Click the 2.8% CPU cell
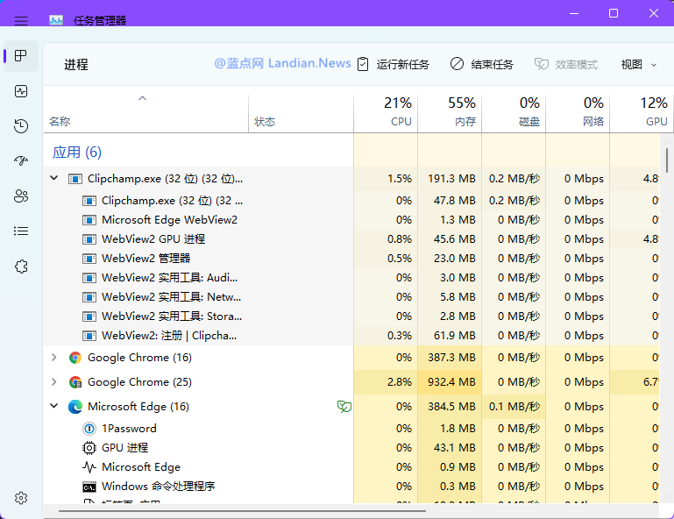Image resolution: width=674 pixels, height=519 pixels. point(386,382)
